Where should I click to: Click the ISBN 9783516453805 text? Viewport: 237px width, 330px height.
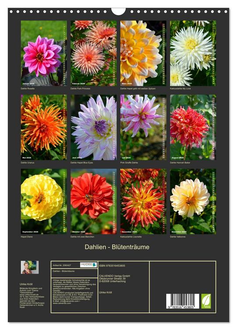[112, 266]
